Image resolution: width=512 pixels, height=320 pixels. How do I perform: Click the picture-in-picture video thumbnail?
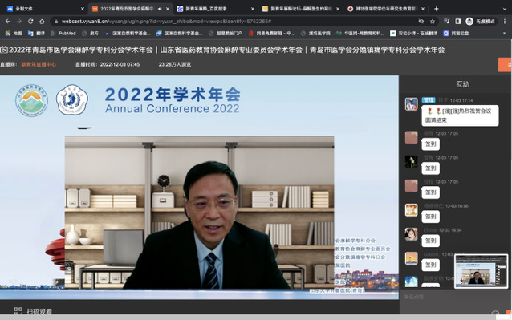[482, 271]
